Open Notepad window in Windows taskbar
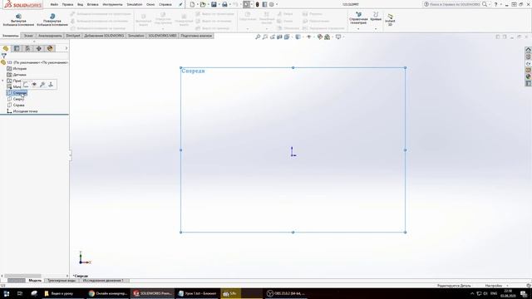The image size is (532, 299). pyautogui.click(x=198, y=293)
